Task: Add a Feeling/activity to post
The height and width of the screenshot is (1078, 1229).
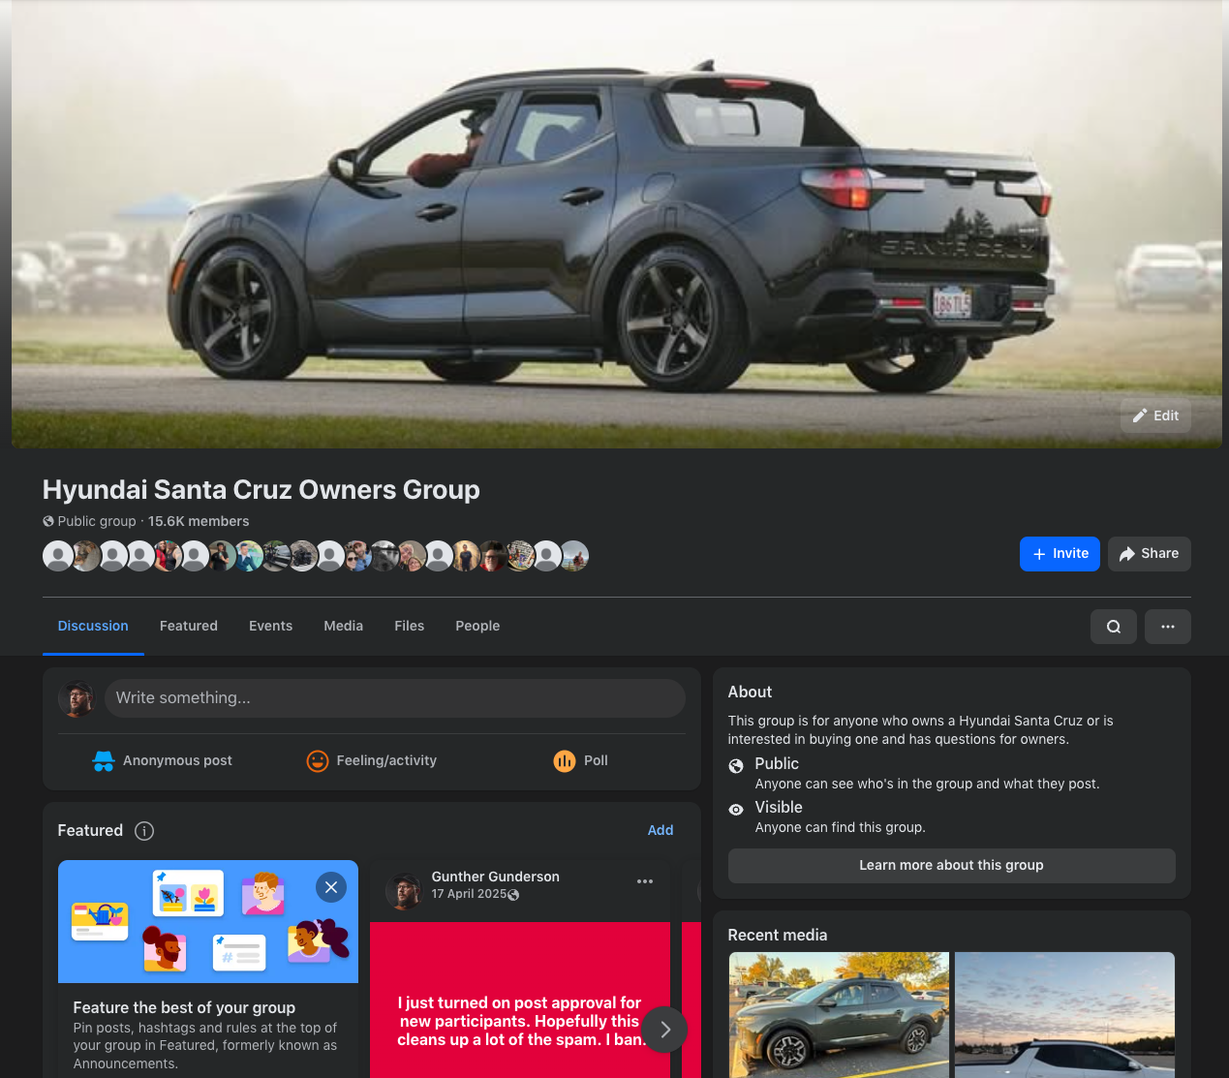Action: click(x=371, y=761)
